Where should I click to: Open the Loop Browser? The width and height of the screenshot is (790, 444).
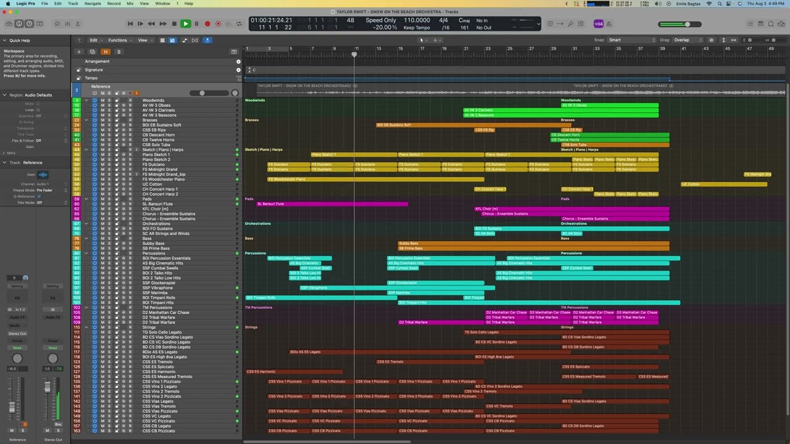772,24
